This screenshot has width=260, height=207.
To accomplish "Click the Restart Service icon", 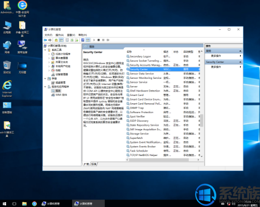I will [108, 40].
